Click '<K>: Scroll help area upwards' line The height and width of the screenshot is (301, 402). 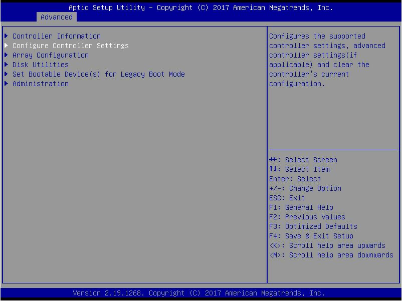(327, 245)
